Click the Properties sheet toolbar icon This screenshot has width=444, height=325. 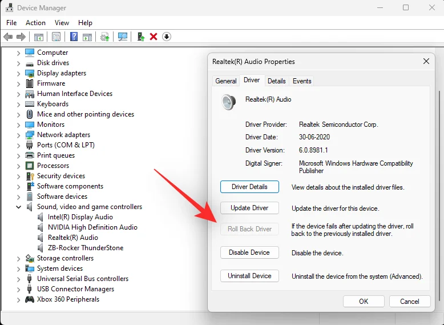[56, 37]
